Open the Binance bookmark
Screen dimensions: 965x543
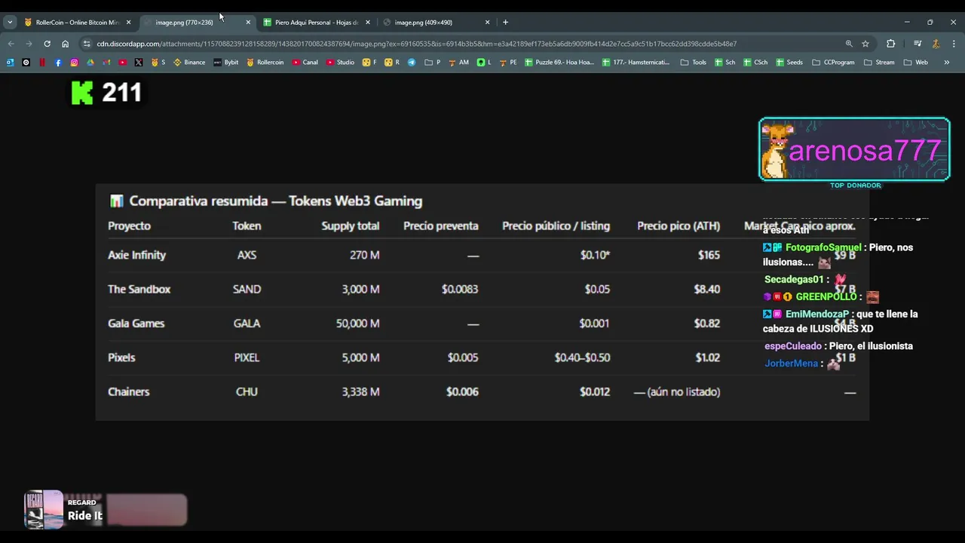tap(189, 63)
